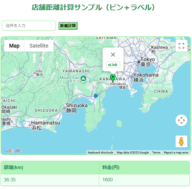This screenshot has width=192, height=189.
Task: Close the eLink info window
Action: [113, 55]
